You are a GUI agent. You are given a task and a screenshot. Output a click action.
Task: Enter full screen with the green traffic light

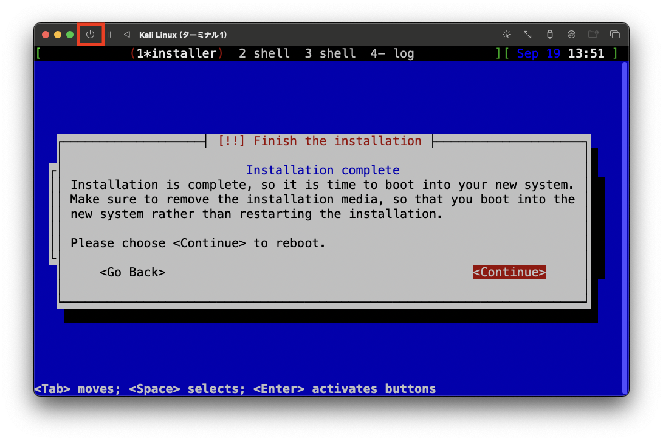(70, 35)
